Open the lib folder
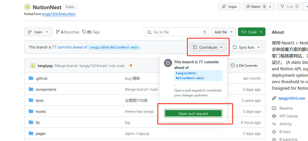This screenshot has width=308, height=141. click(x=38, y=122)
